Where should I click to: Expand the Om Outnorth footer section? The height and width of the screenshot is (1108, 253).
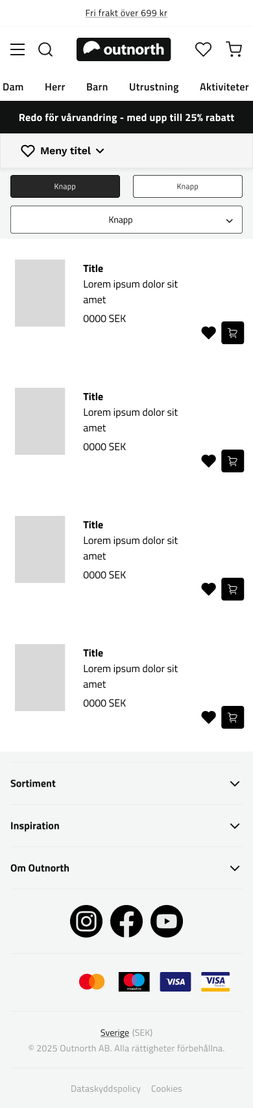click(x=126, y=868)
